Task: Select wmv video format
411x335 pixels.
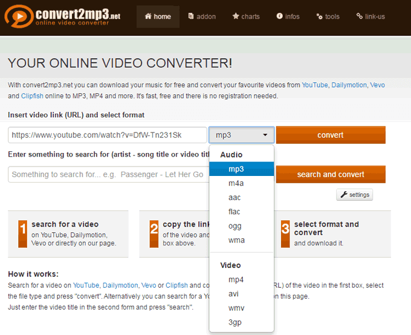Action: point(241,308)
